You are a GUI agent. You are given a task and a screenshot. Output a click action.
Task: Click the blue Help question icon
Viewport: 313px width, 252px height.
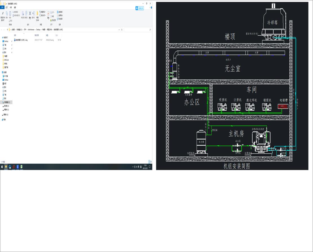pyautogui.click(x=151, y=8)
